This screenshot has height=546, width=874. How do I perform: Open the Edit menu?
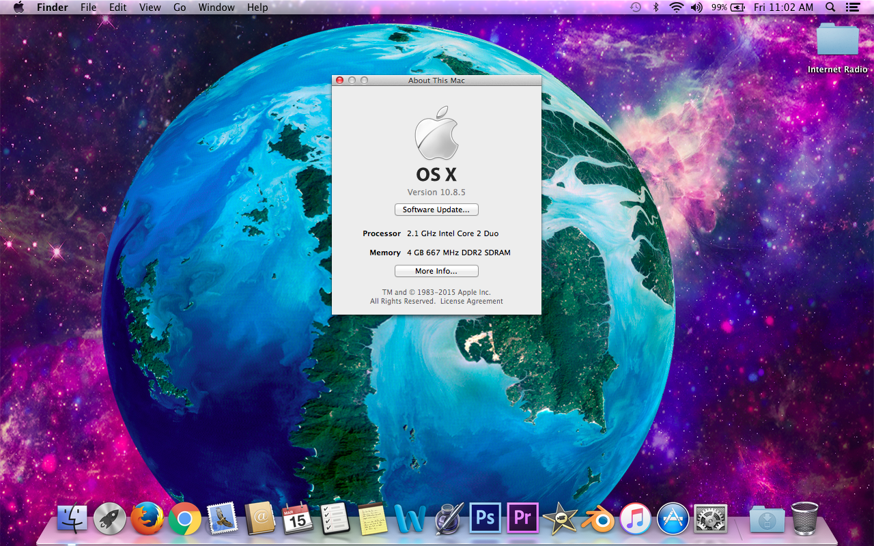click(118, 8)
